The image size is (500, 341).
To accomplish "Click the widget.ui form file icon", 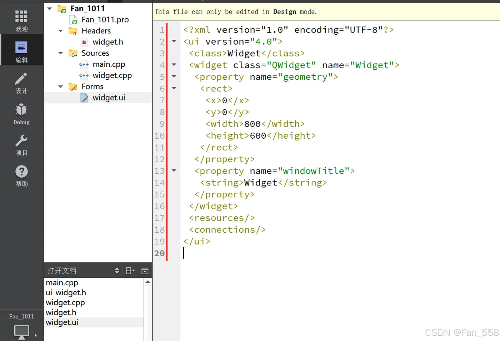I will click(x=84, y=98).
